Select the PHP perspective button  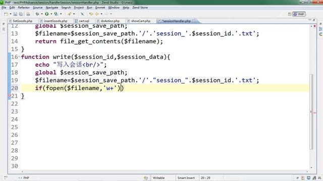point(299,14)
